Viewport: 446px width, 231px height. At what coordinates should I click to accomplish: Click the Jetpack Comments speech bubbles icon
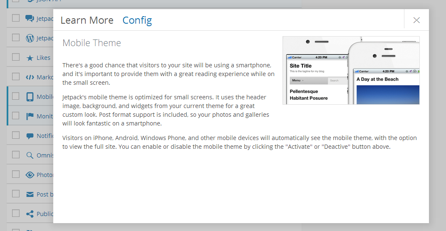point(30,18)
